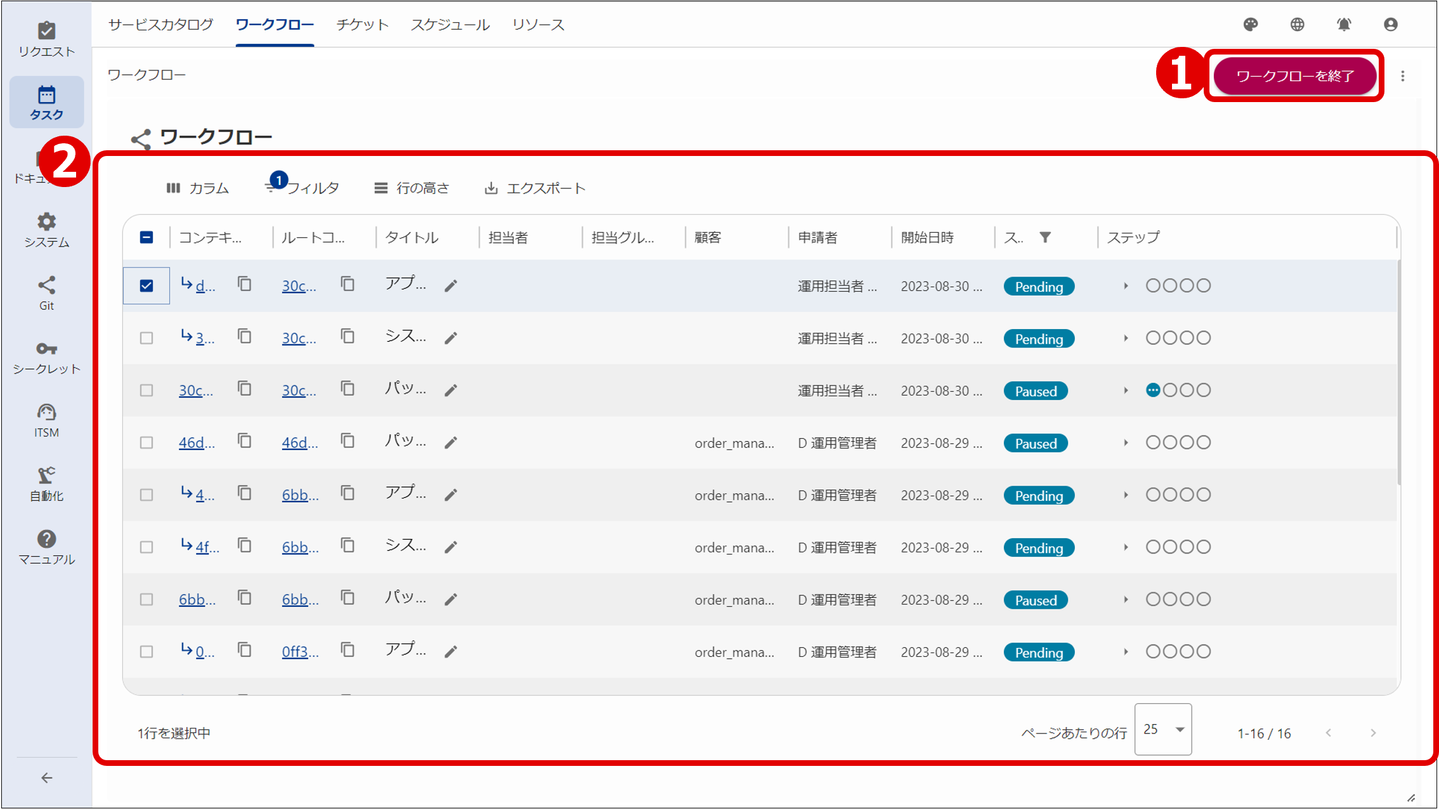The image size is (1439, 809).
Task: Open the ITSM sidebar section
Action: click(x=47, y=418)
